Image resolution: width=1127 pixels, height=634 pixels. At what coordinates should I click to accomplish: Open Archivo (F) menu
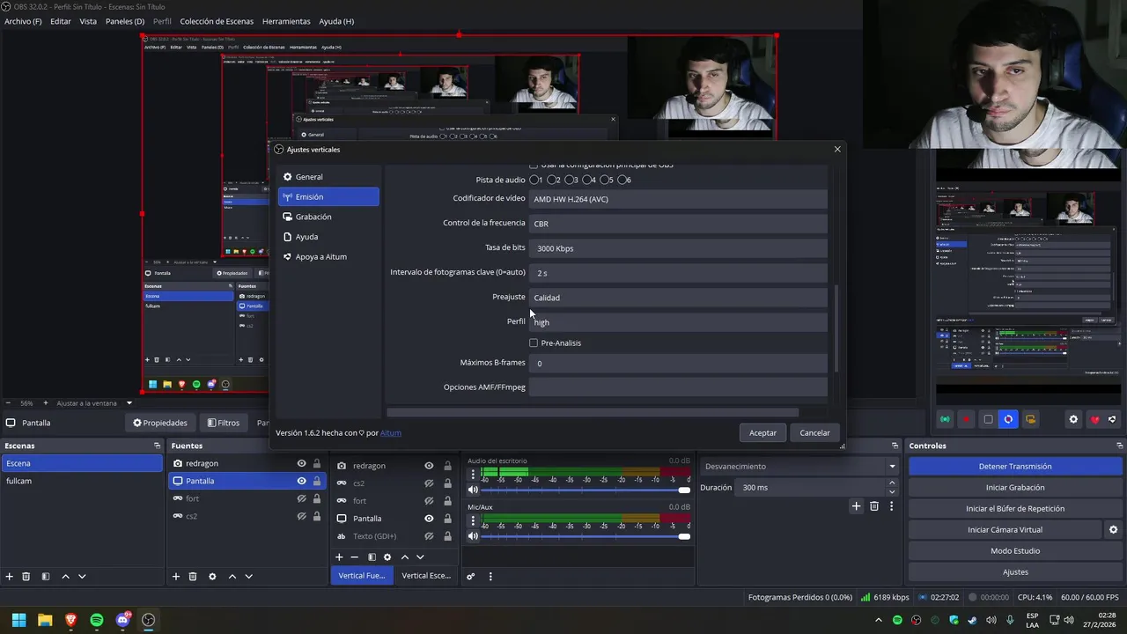23,21
